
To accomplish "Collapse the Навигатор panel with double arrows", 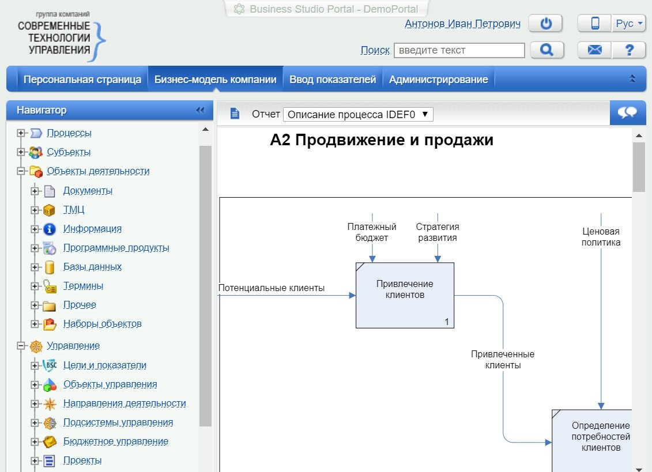I will tap(199, 109).
